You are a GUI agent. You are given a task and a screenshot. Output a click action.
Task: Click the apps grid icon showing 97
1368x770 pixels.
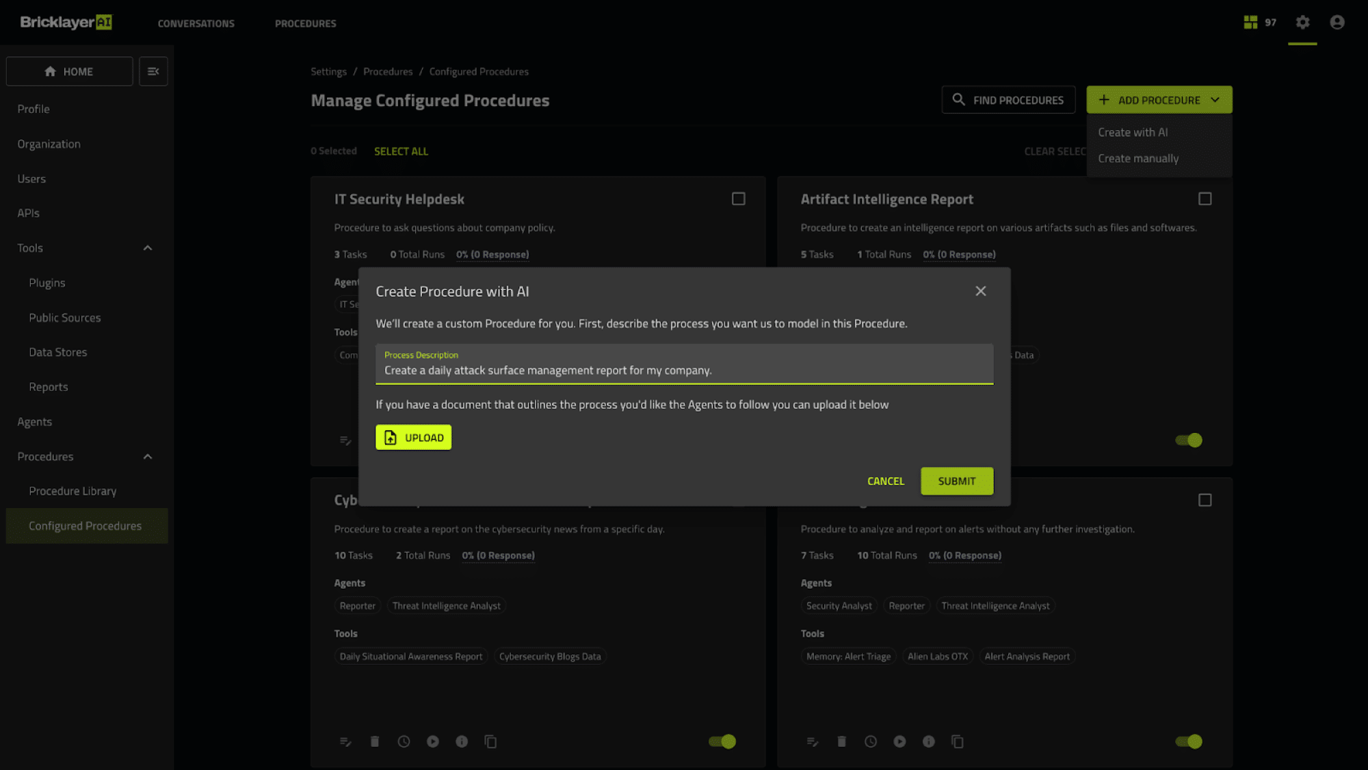point(1250,23)
